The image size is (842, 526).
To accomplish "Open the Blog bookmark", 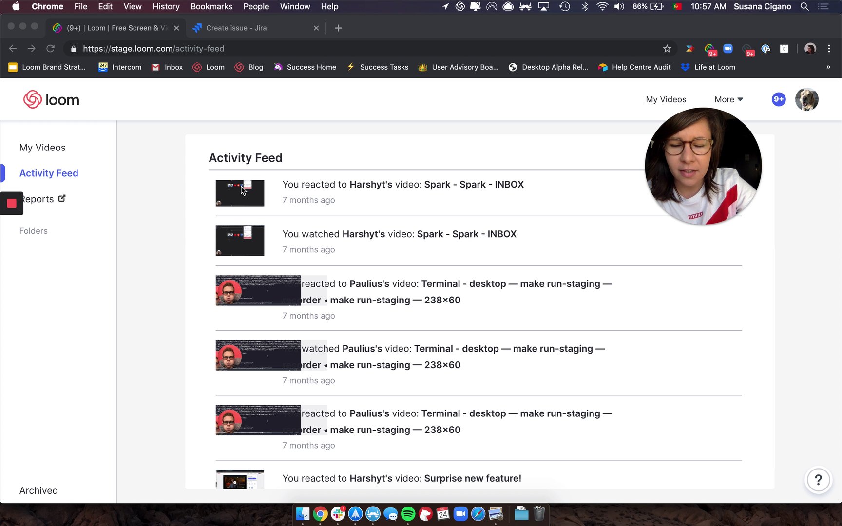I will pyautogui.click(x=249, y=67).
